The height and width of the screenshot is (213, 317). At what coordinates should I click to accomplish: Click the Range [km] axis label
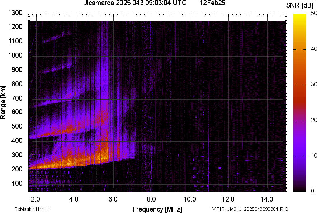tap(3, 102)
